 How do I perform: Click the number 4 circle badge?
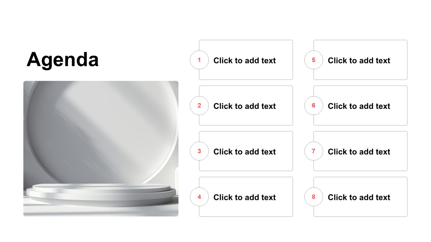pos(199,197)
